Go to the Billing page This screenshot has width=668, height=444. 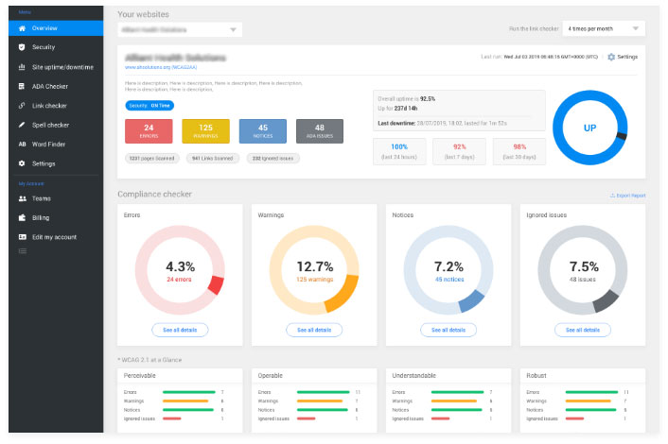56,217
